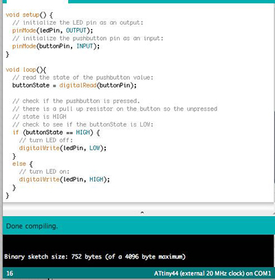The image size is (275, 280).
Task: Click the 'pinMode(buttonPin, INPUT);' line
Action: tap(56, 46)
